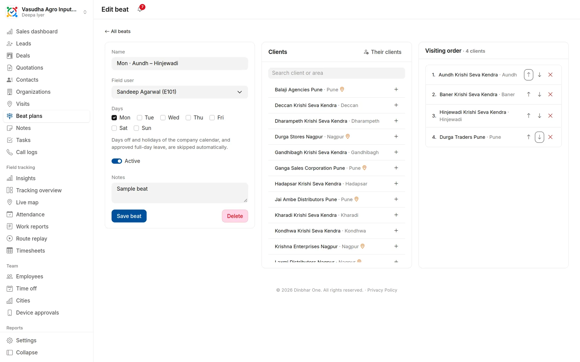Image resolution: width=580 pixels, height=362 pixels.
Task: Add Deccan Krishi Seva Kendra to beat
Action: [396, 105]
